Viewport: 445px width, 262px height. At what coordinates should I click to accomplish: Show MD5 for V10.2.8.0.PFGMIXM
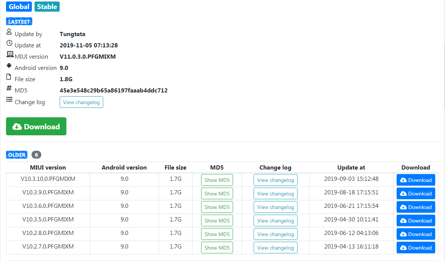(x=217, y=234)
